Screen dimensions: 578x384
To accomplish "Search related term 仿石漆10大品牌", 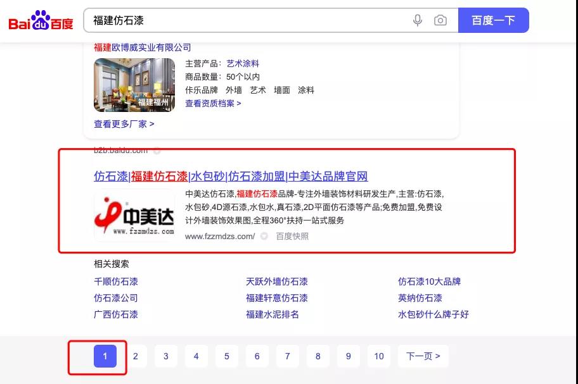I will (430, 282).
